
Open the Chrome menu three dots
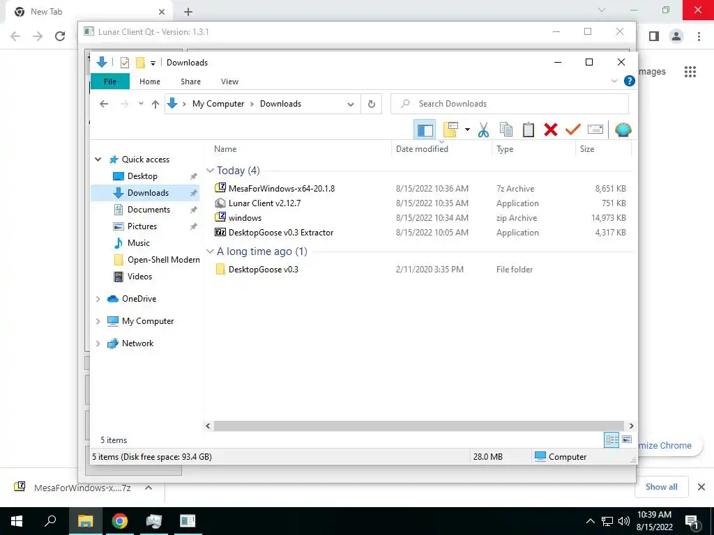pos(699,36)
